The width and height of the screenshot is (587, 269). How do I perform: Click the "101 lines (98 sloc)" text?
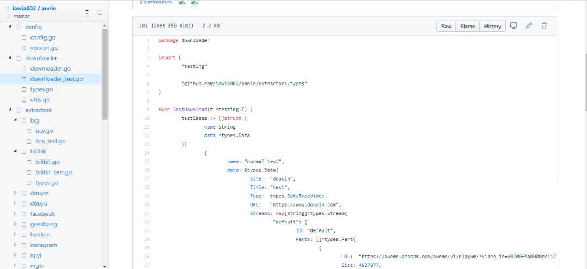[x=166, y=26]
